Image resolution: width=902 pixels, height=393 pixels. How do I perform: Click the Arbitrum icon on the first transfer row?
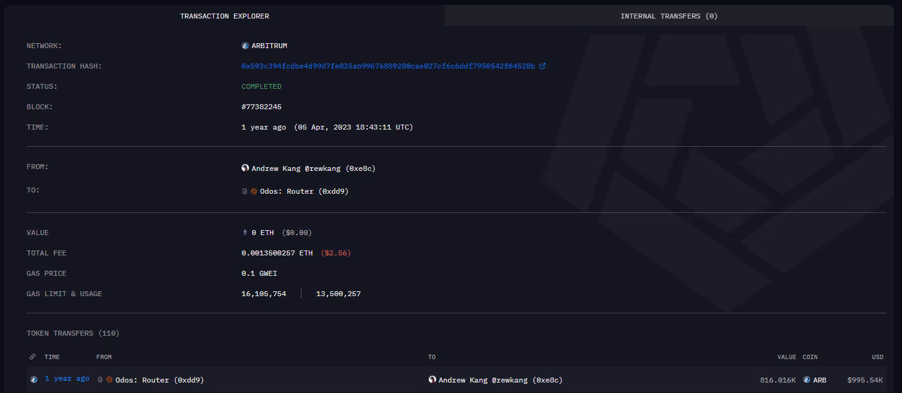pyautogui.click(x=33, y=379)
